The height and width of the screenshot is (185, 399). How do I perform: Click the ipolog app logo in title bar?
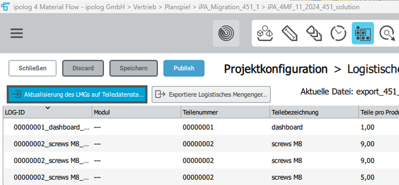pyautogui.click(x=5, y=6)
